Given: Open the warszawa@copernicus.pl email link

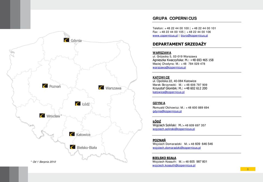Looking at the screenshot, I should coord(169,67).
